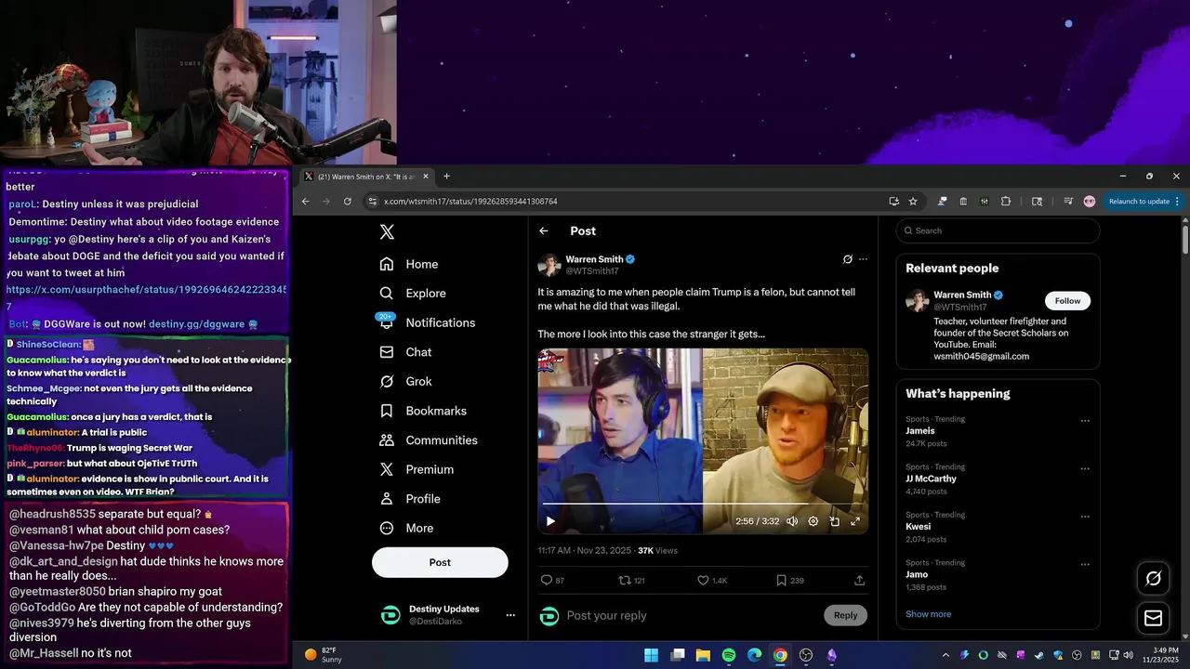This screenshot has width=1190, height=669.
Task: Go to Home in X sidebar
Action: [409, 264]
